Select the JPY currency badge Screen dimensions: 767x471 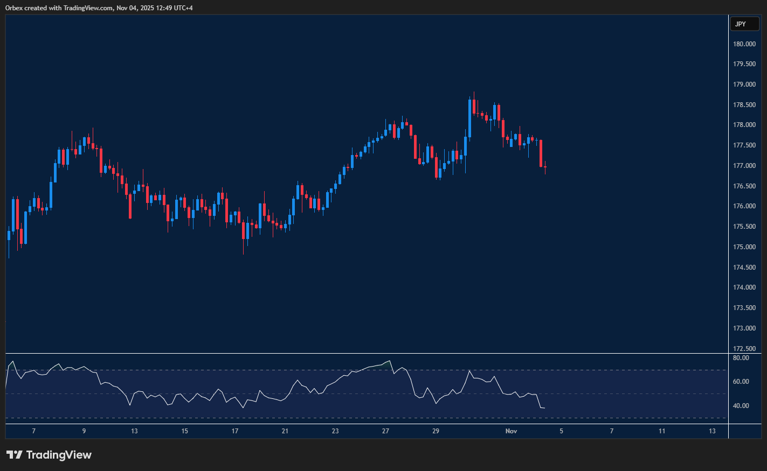tap(744, 24)
